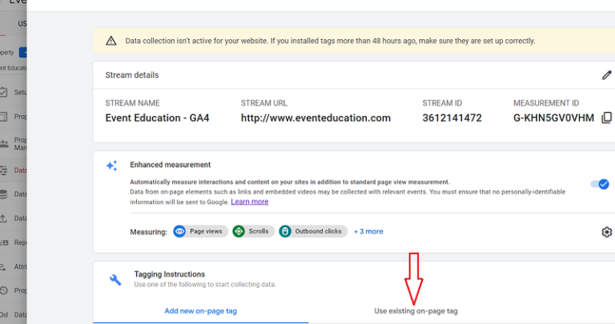
Task: Click the Enhanced measurement sparkle icon
Action: coord(112,166)
